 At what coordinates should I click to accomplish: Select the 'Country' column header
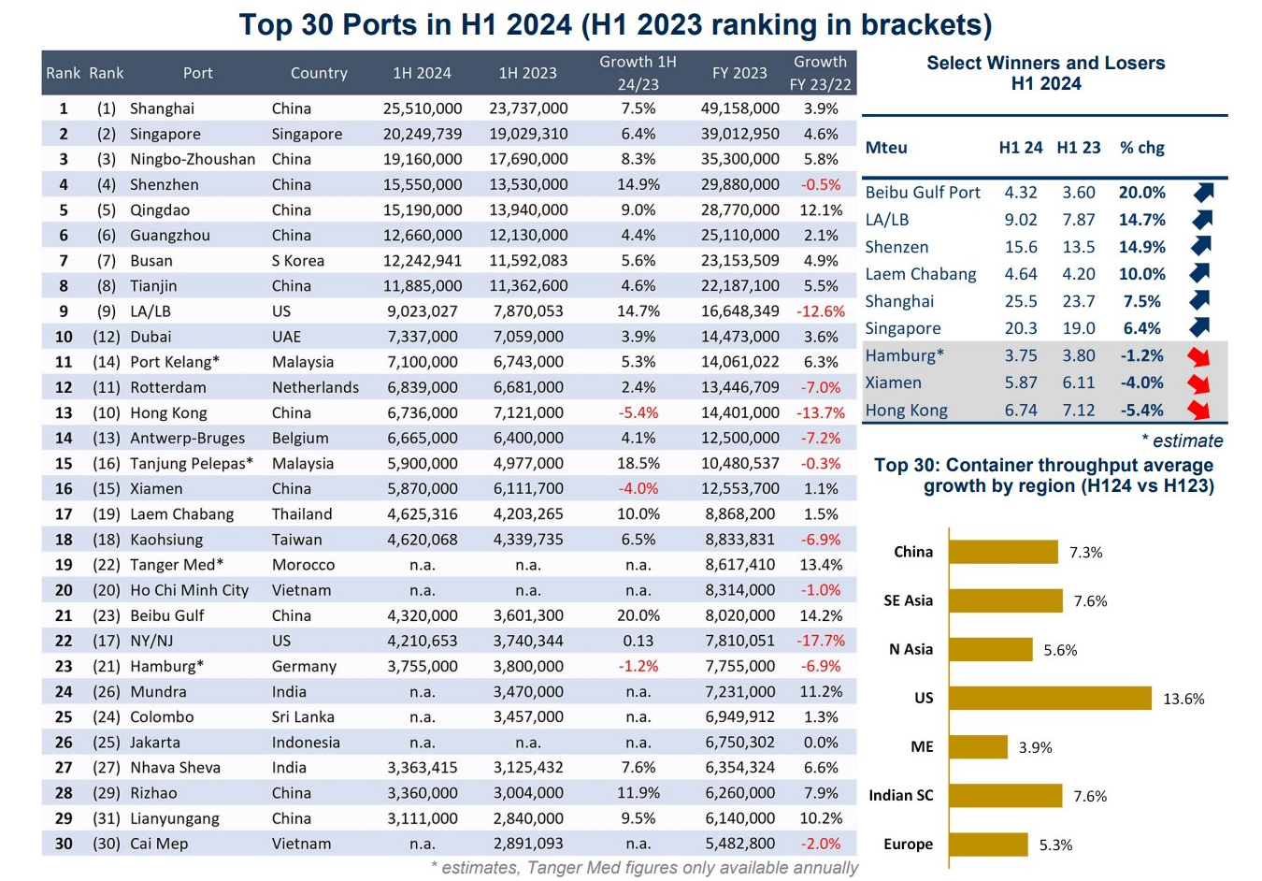point(319,73)
